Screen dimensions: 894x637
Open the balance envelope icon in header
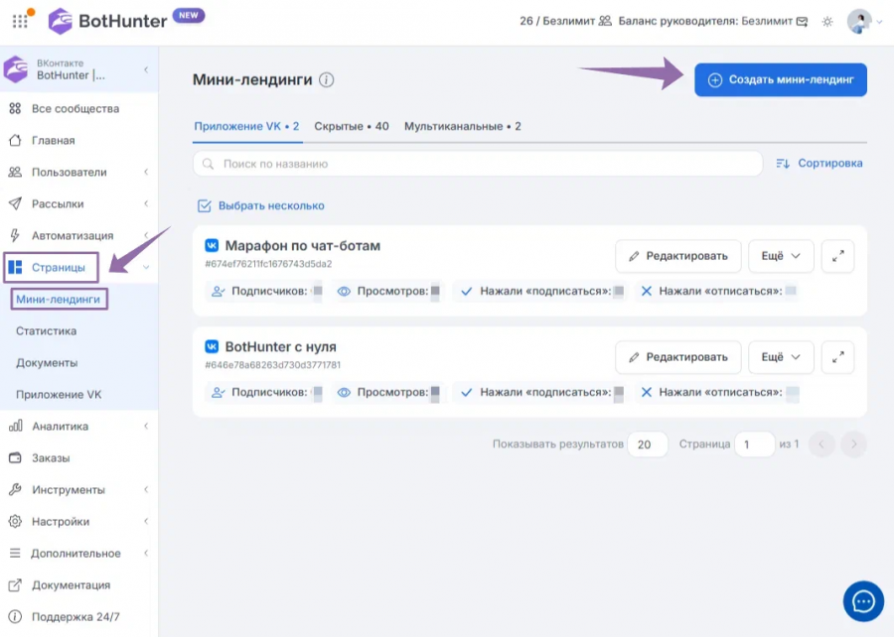pyautogui.click(x=802, y=22)
